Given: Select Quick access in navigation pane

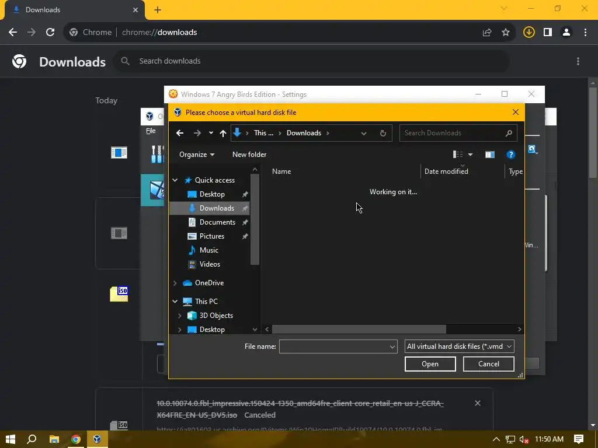Looking at the screenshot, I should tap(215, 180).
